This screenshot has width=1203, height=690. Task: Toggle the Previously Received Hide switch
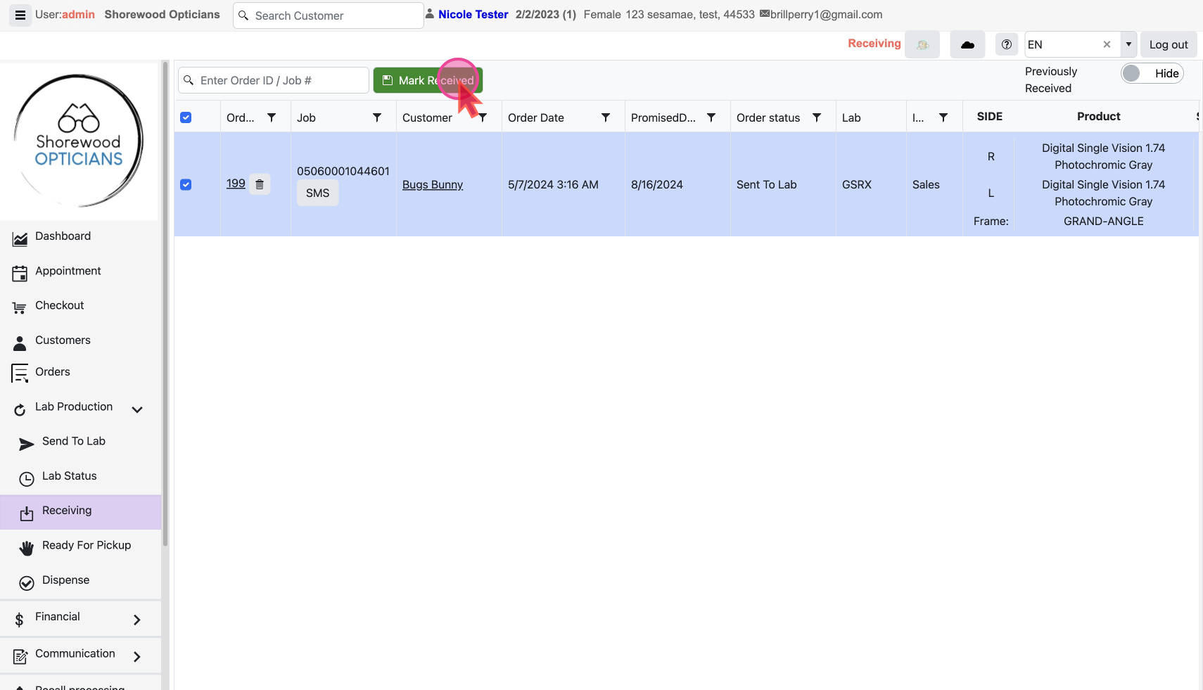pyautogui.click(x=1152, y=74)
